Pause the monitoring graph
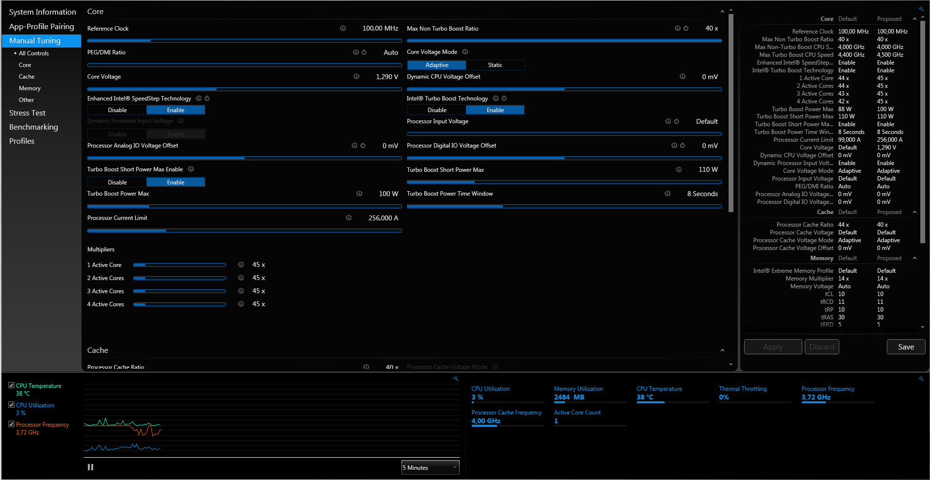Viewport: 930px width, 480px height. tap(90, 467)
